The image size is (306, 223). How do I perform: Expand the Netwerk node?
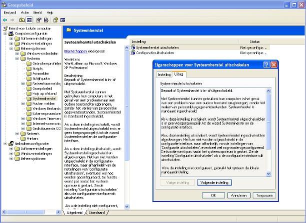[x=17, y=133]
